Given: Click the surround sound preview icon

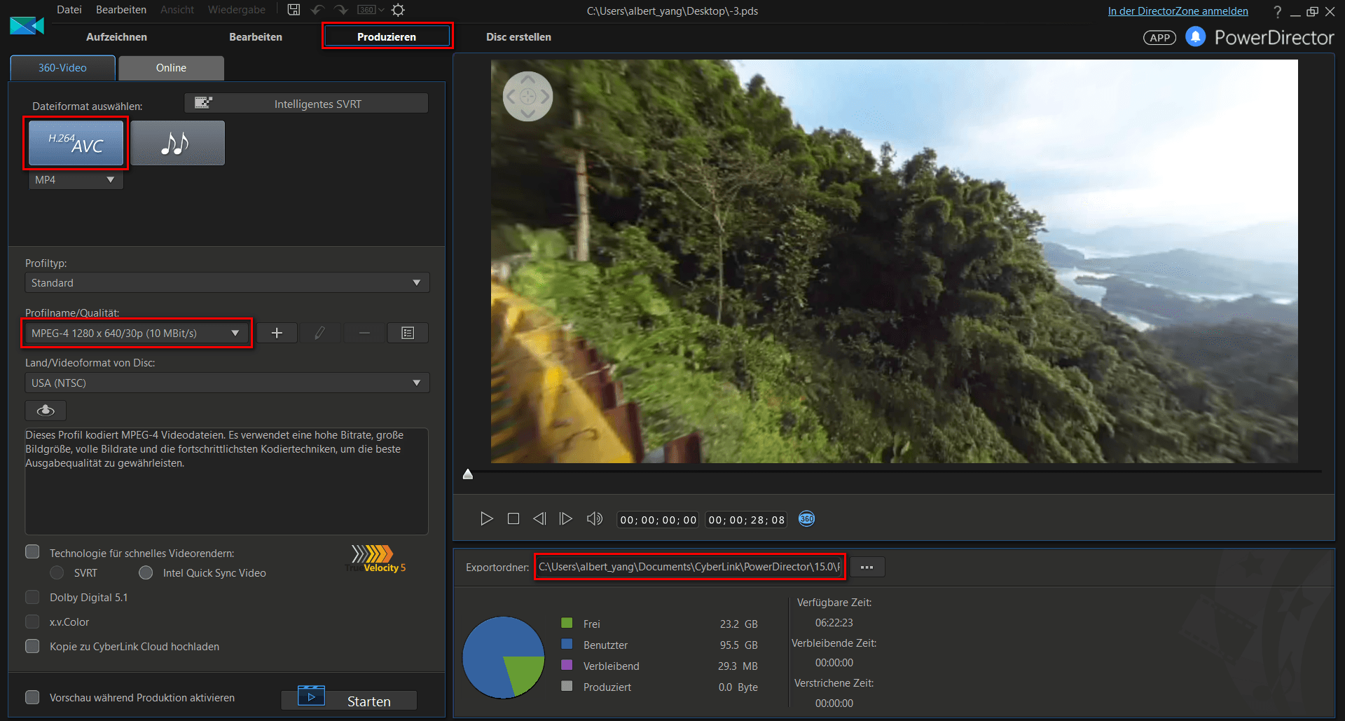Looking at the screenshot, I should [x=46, y=410].
